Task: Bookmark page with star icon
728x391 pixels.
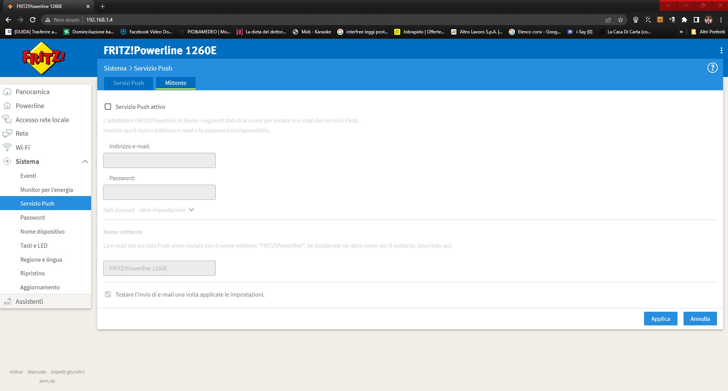Action: [621, 20]
